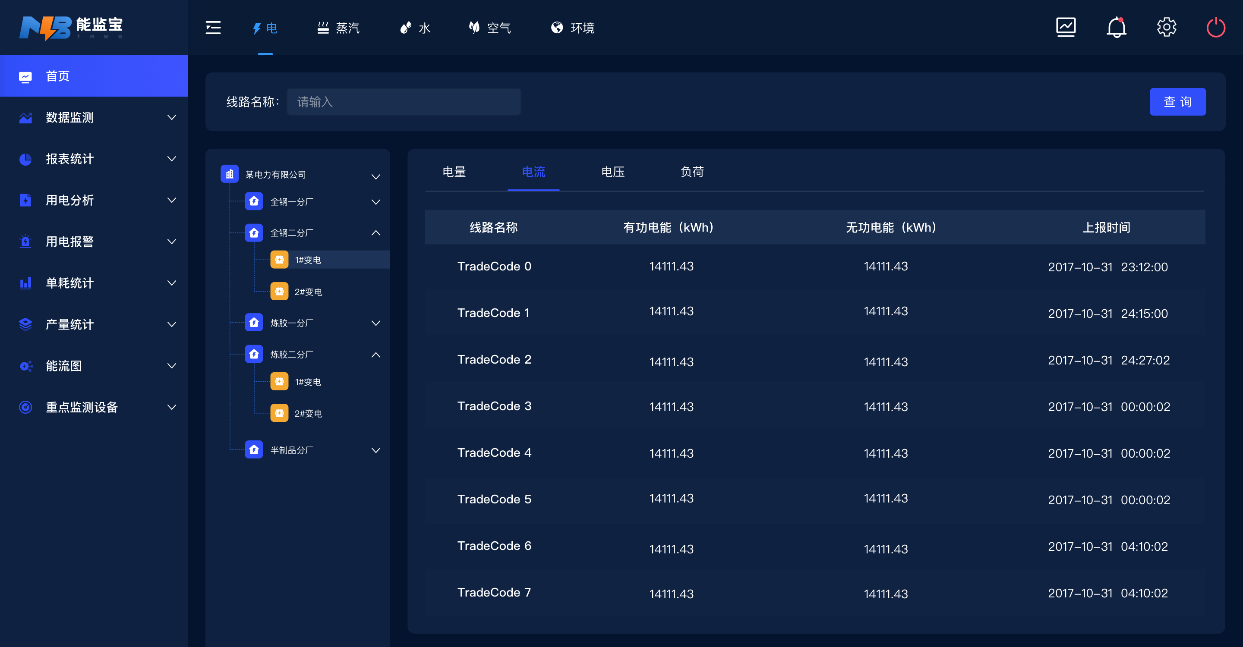The height and width of the screenshot is (647, 1243).
Task: Open the notification bell icon
Action: click(1116, 28)
